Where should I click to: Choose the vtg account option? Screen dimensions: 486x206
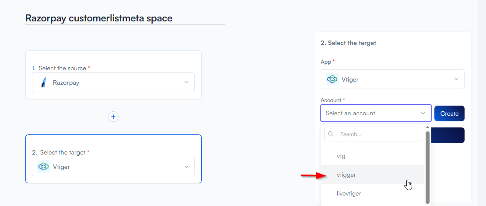(x=341, y=156)
